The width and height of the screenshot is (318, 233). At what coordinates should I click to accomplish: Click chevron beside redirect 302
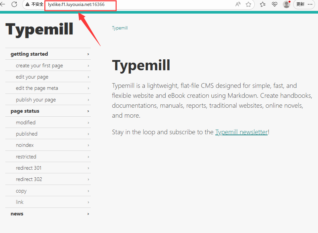88,179
